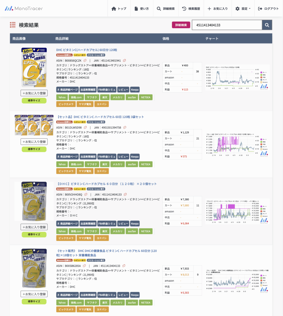The width and height of the screenshot is (283, 316).
Task: Open ヤマダ電気 for the first product
Action: coord(85,104)
